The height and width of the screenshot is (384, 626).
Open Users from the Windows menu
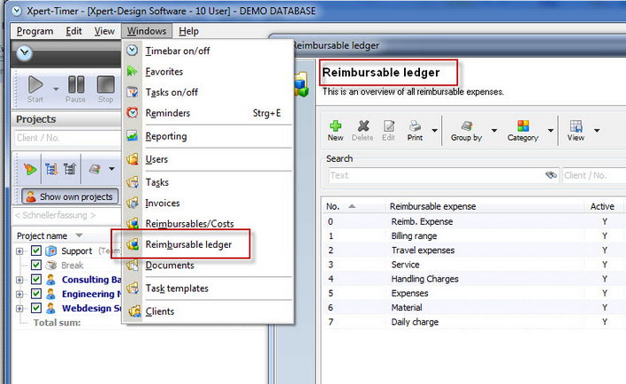point(208,159)
